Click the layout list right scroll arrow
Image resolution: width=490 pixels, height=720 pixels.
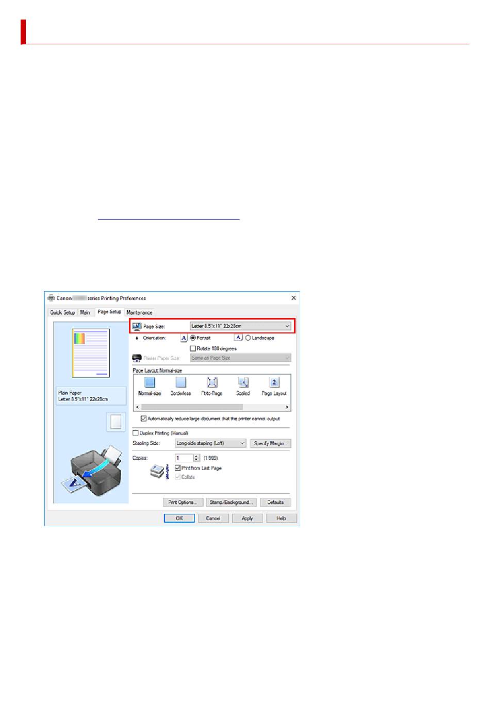[287, 407]
